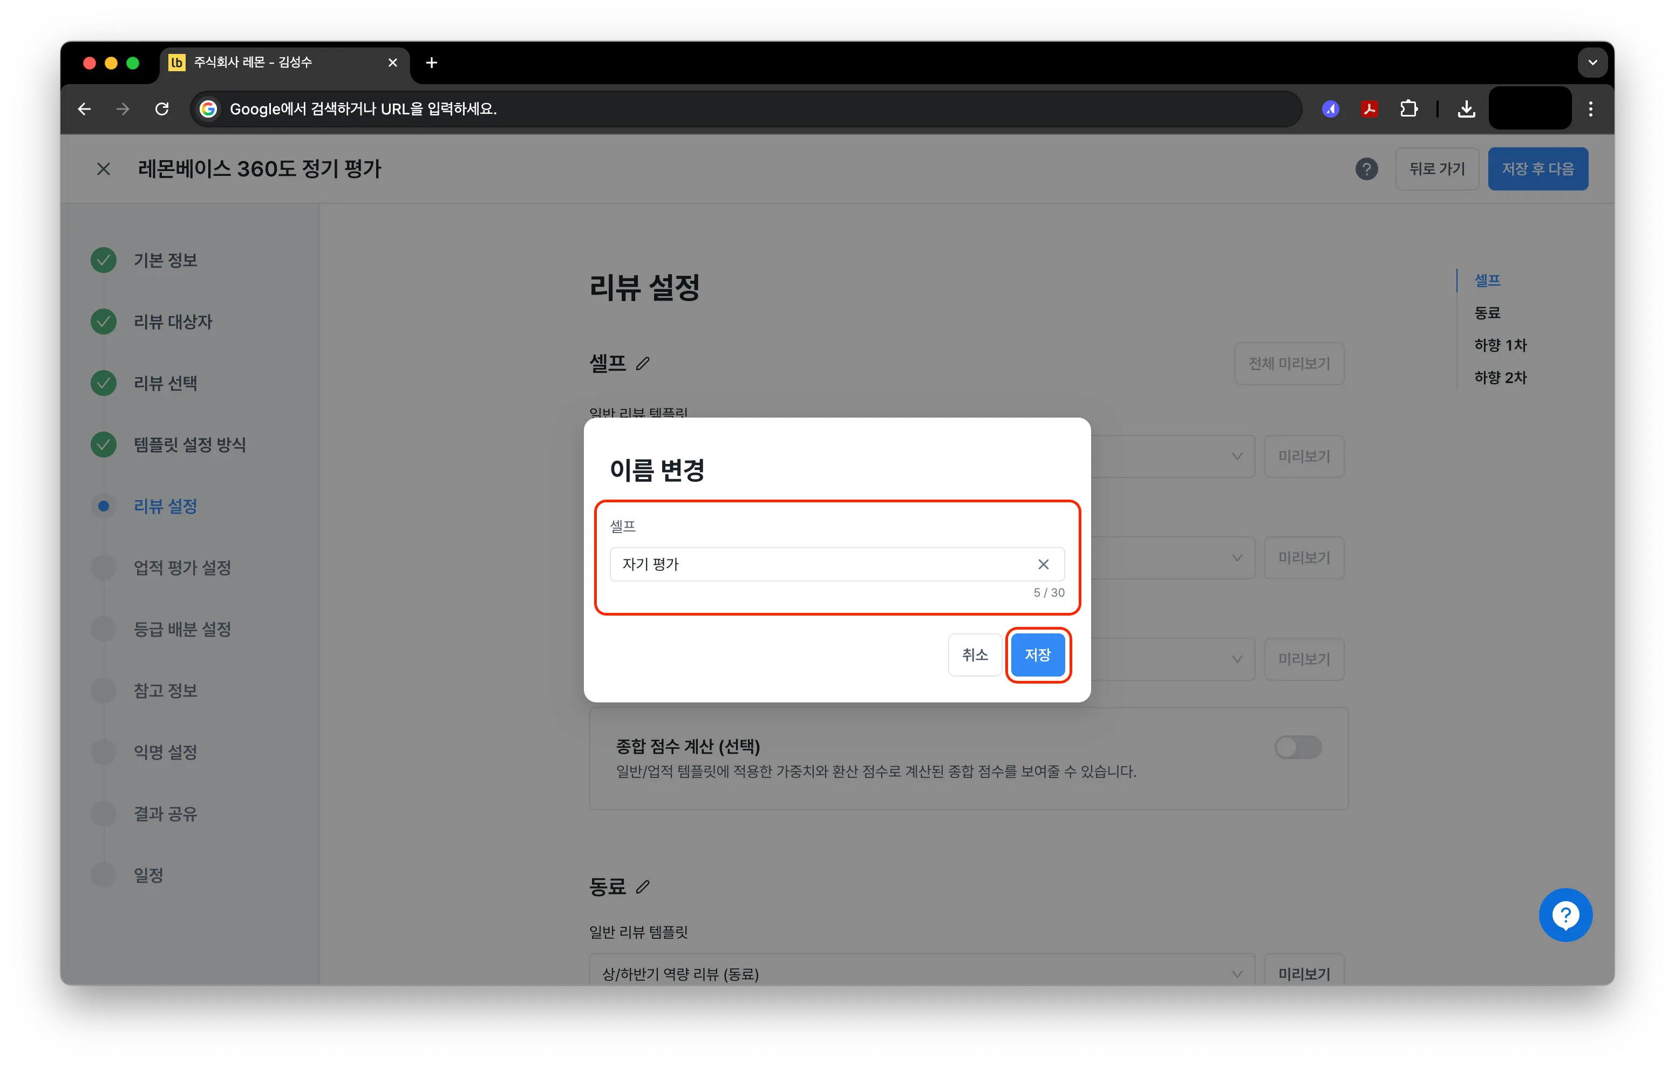Go to 리뷰 대상자 step
Screen dimensions: 1675x1065
click(173, 322)
